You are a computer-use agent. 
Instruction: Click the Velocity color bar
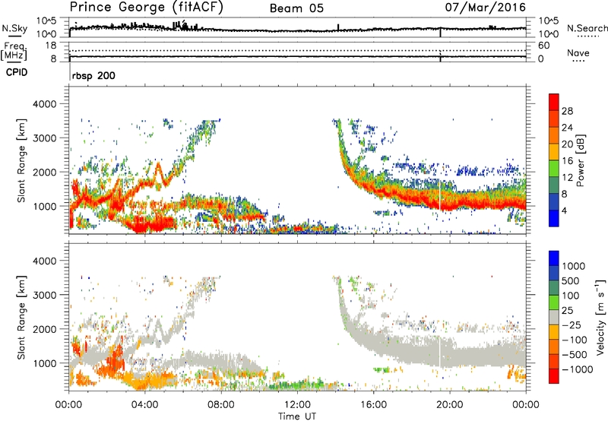point(554,317)
